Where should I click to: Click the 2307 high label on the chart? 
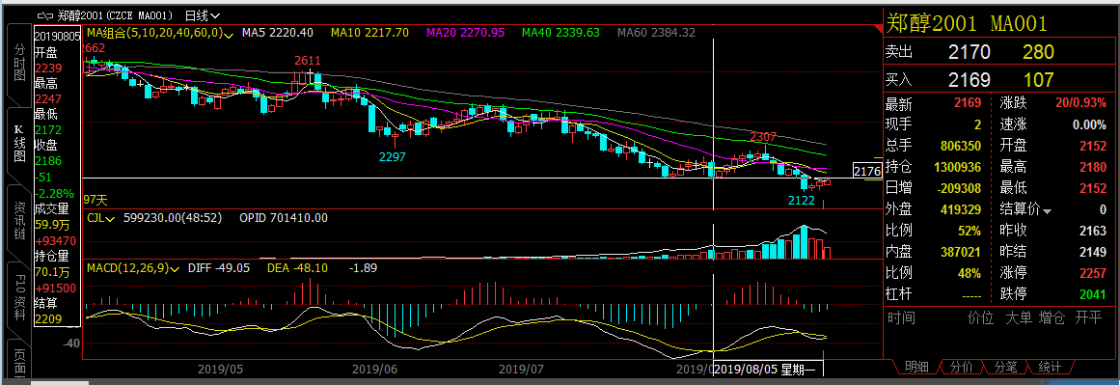[763, 136]
